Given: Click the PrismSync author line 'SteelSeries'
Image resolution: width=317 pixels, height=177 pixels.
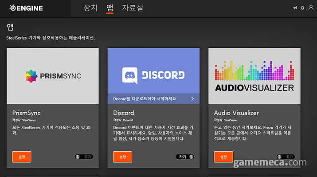Looking at the screenshot, I should (x=24, y=120).
